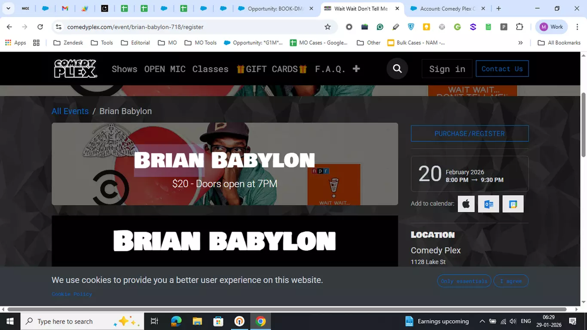Open the Shows menu item

click(124, 68)
